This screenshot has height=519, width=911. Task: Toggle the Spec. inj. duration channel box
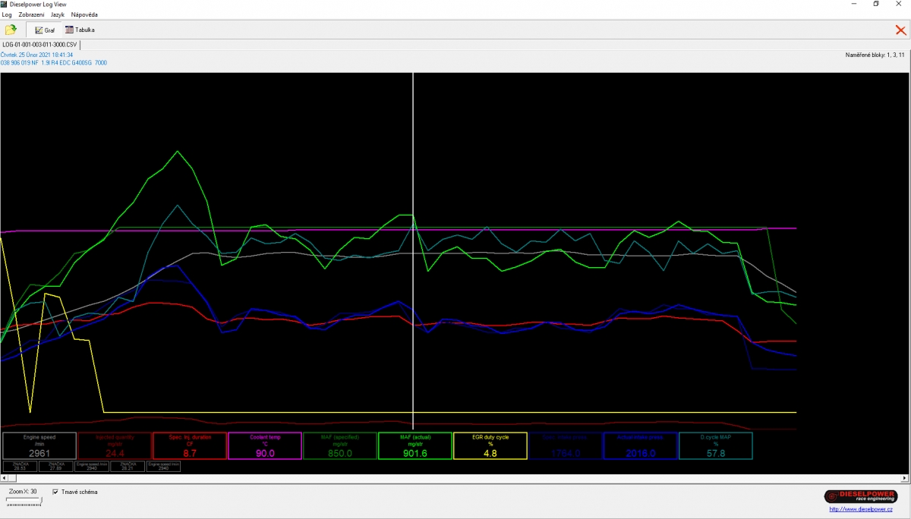190,445
